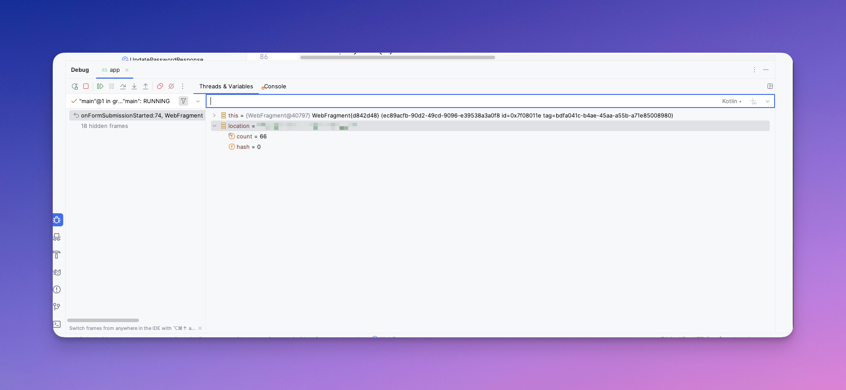Click the Step Over button
This screenshot has height=390, width=846.
click(123, 87)
